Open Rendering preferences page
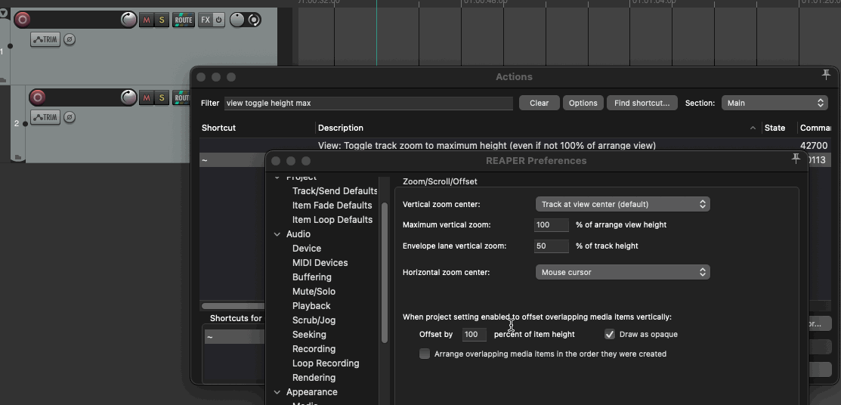This screenshot has height=405, width=841. (x=314, y=379)
